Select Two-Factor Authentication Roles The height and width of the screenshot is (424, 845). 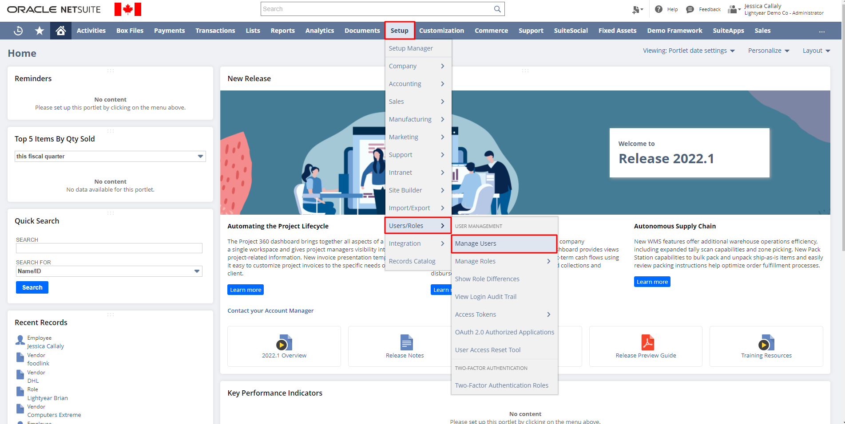coord(502,385)
